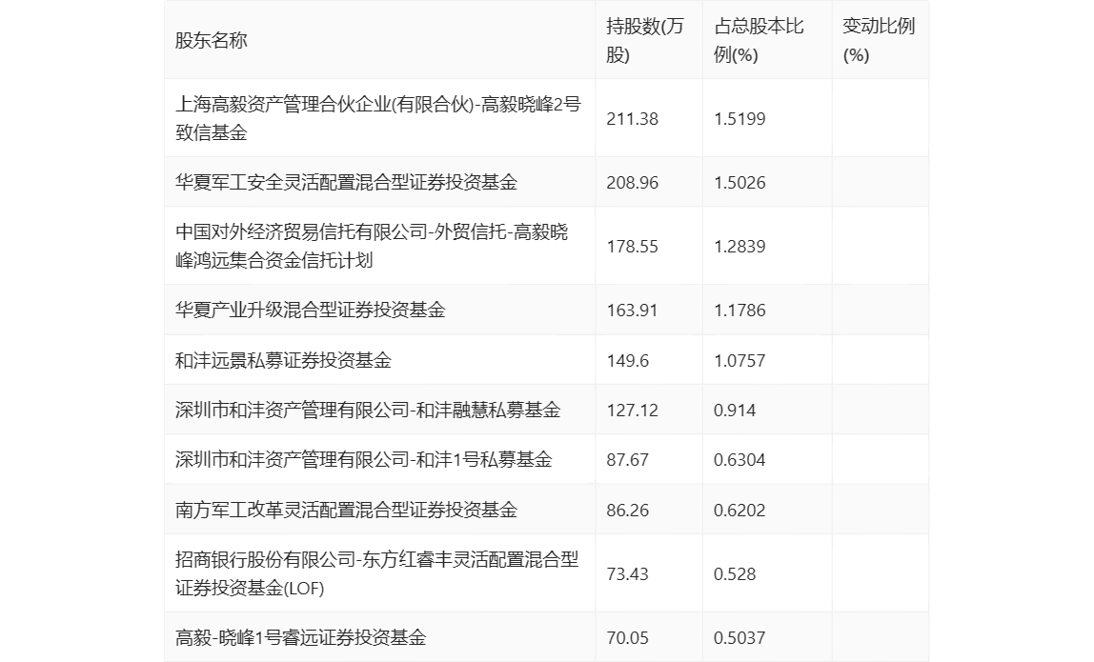Click holding value 163.91

632,311
